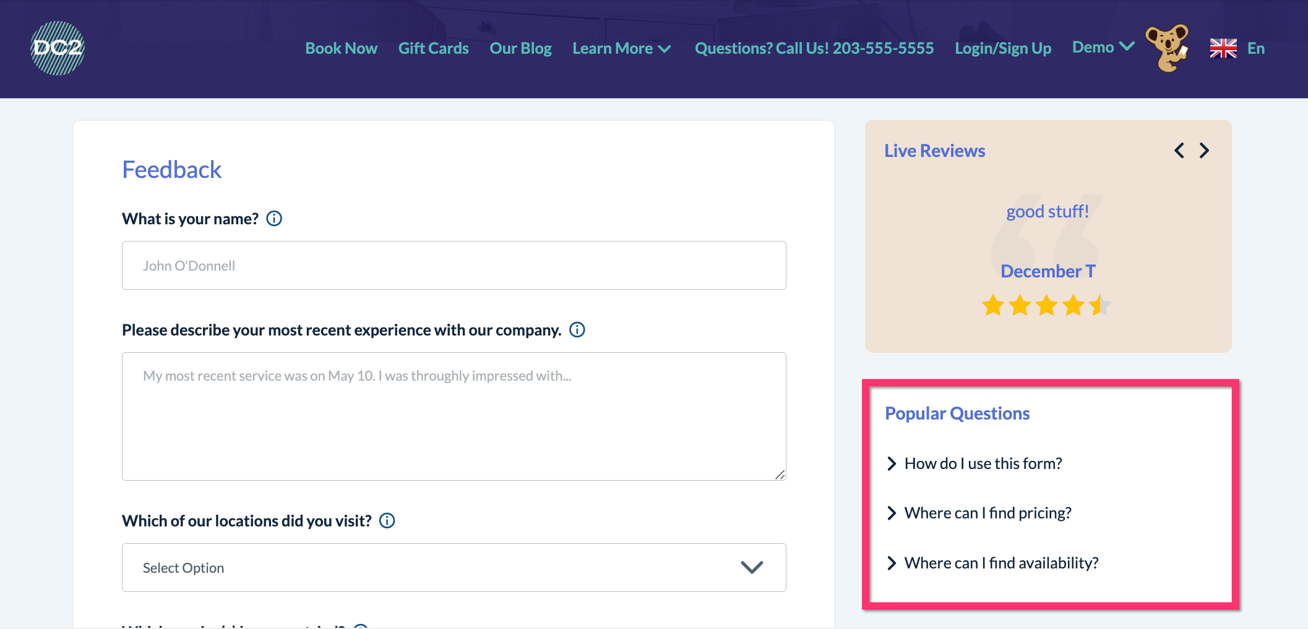Click info icon beside name question
The image size is (1308, 629).
pyautogui.click(x=274, y=219)
